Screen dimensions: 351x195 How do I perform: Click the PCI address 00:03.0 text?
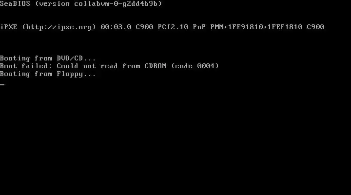coord(116,27)
